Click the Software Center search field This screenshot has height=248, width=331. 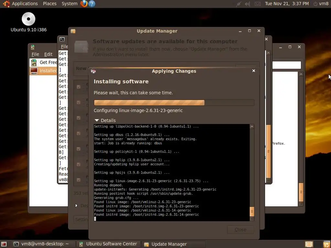(x=286, y=65)
